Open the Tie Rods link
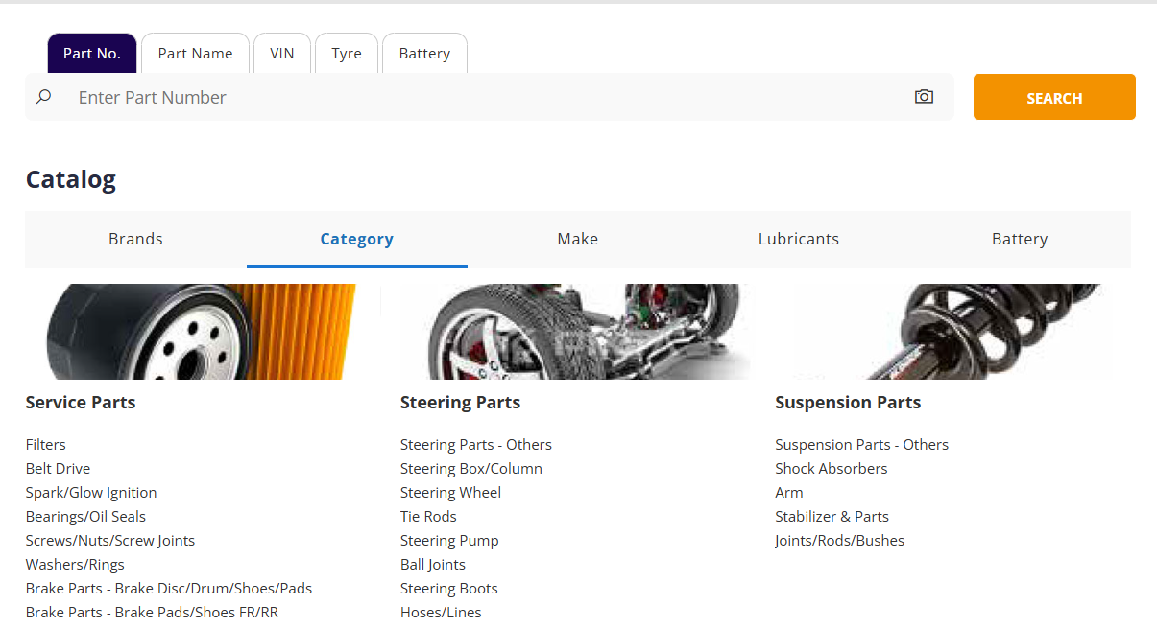1157x628 pixels. (x=428, y=517)
